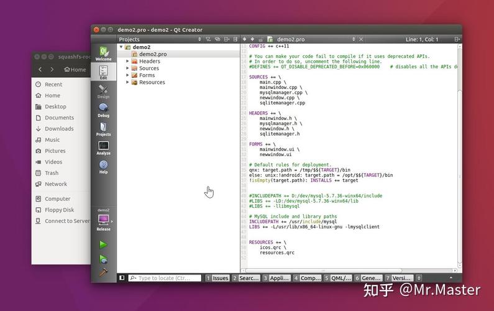Screen dimensions: 494x311
Task: Go back in editor navigation history
Action: 244,39
